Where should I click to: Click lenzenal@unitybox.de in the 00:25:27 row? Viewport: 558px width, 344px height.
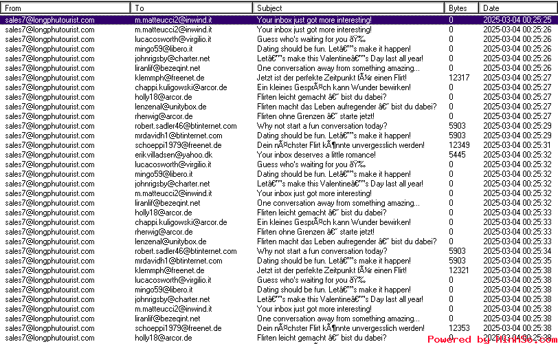(x=170, y=107)
